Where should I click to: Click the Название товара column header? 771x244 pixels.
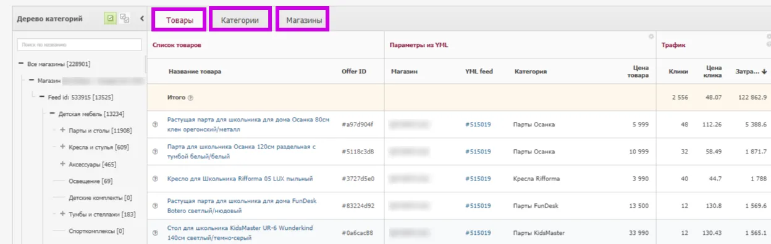coord(195,71)
